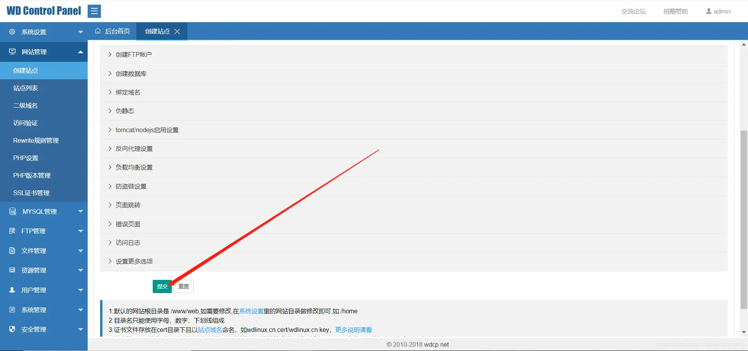Expand the 页面跳转 section
The image size is (748, 351).
click(x=414, y=205)
